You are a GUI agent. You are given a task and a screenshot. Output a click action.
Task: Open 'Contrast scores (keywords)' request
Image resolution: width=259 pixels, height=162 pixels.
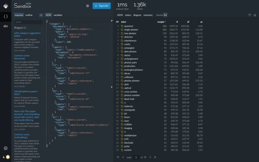coord(22,57)
